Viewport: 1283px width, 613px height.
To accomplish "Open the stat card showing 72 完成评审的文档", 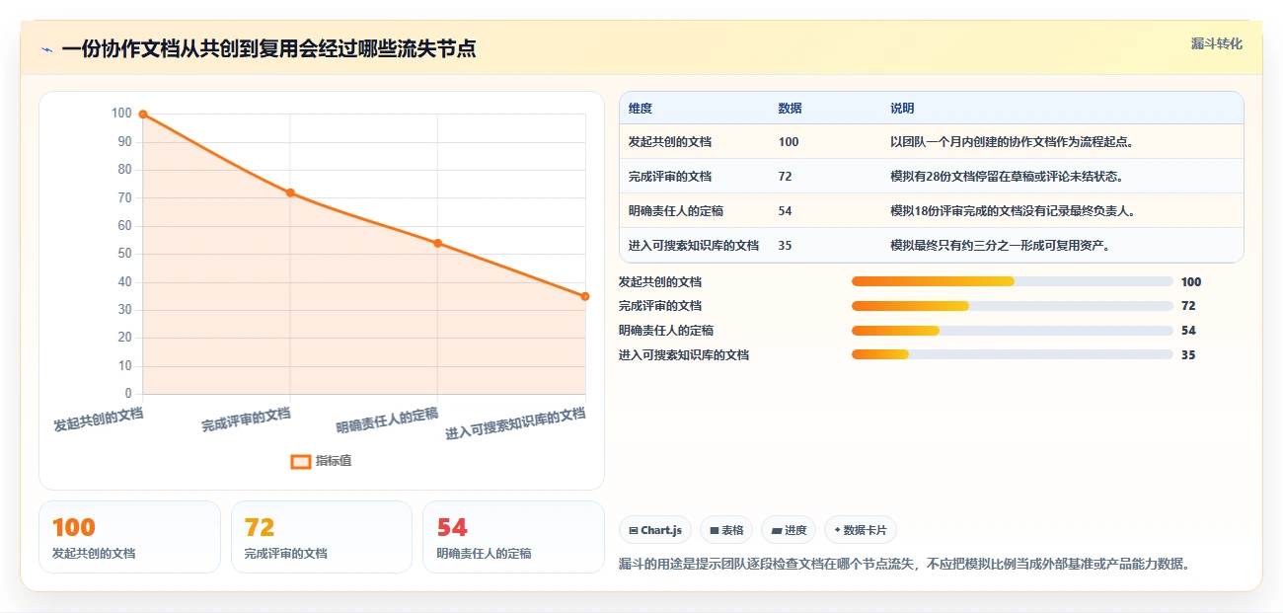I will point(321,537).
